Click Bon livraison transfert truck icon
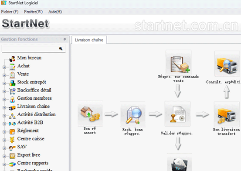 227,114
